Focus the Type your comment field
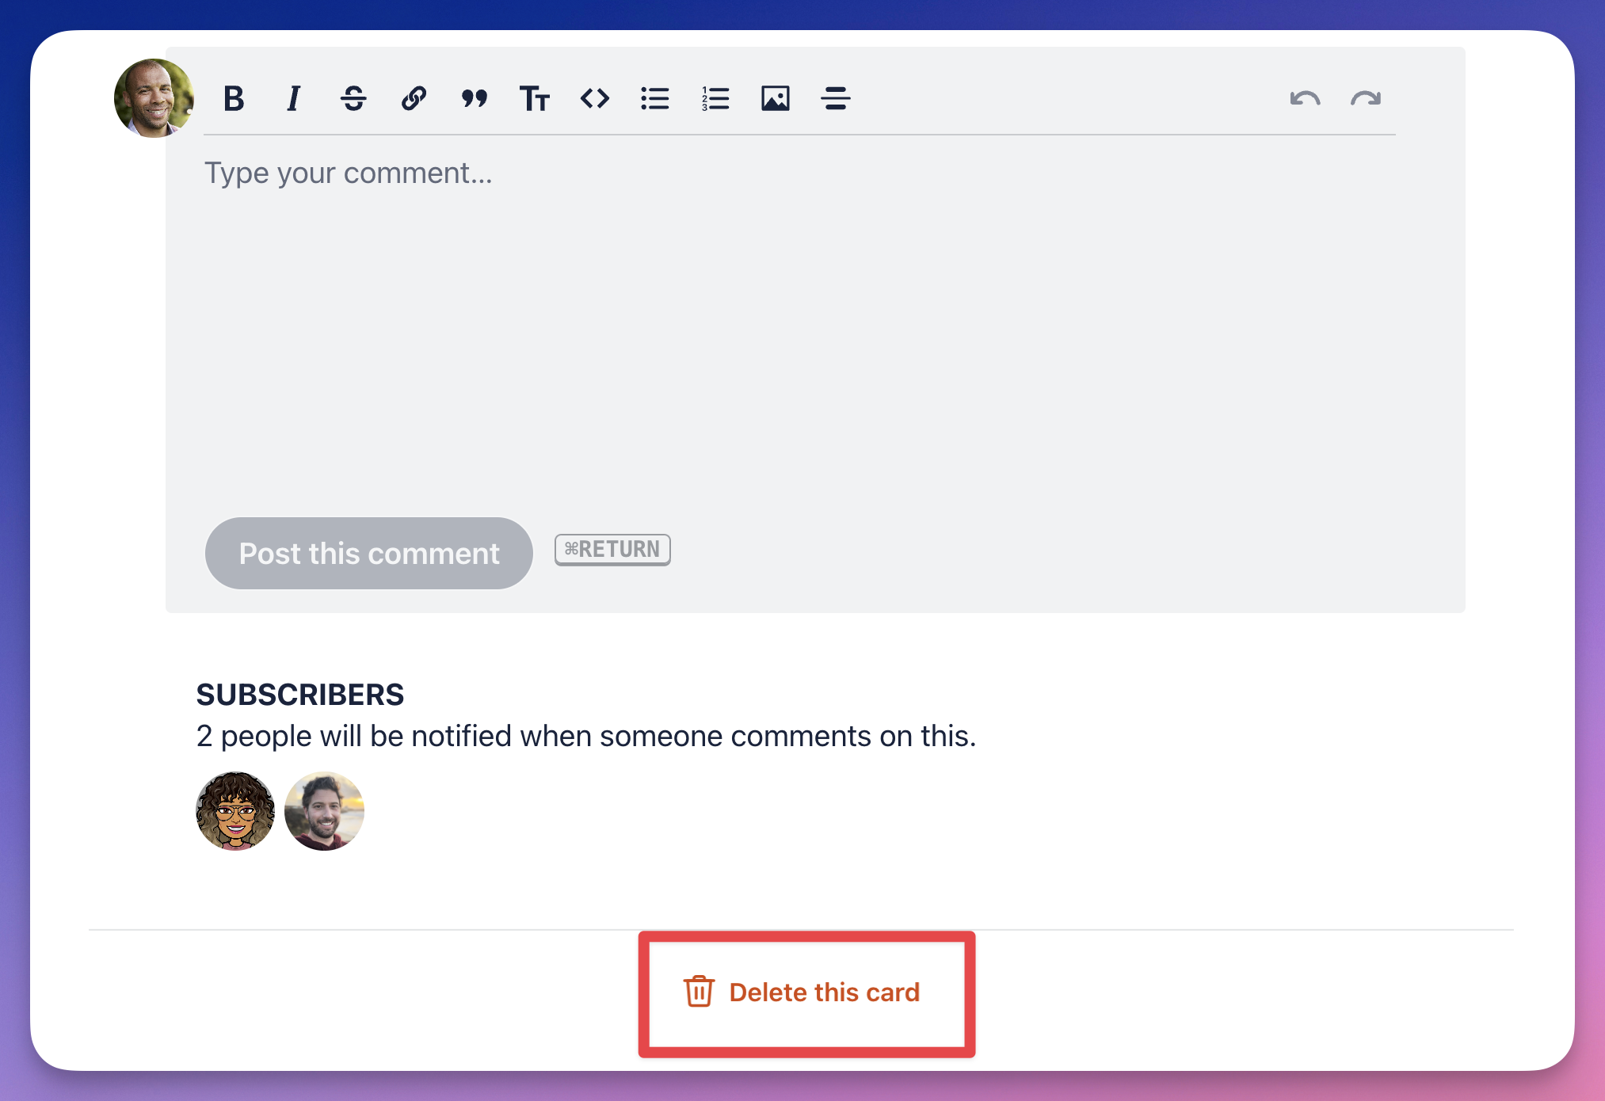The height and width of the screenshot is (1101, 1605). tap(792, 317)
